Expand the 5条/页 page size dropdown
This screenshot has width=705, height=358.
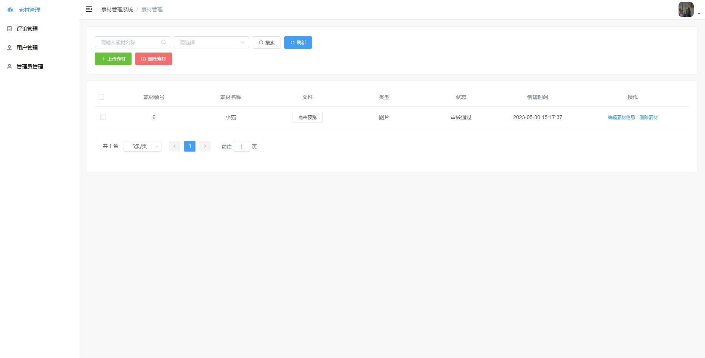coord(143,146)
